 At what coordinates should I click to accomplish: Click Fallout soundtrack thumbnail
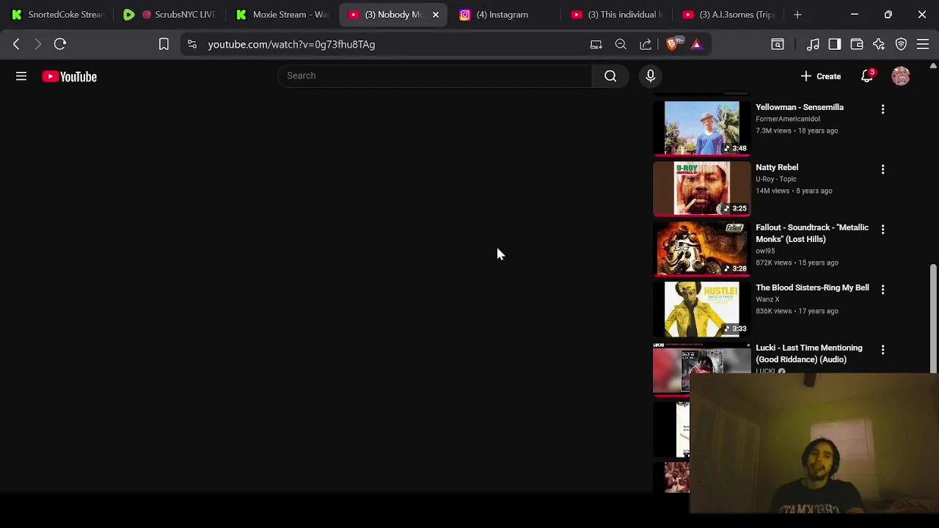[x=702, y=248]
